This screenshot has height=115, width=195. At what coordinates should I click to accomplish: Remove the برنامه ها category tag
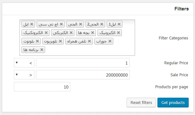coord(42,50)
